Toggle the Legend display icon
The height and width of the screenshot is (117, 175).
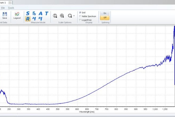(17, 15)
